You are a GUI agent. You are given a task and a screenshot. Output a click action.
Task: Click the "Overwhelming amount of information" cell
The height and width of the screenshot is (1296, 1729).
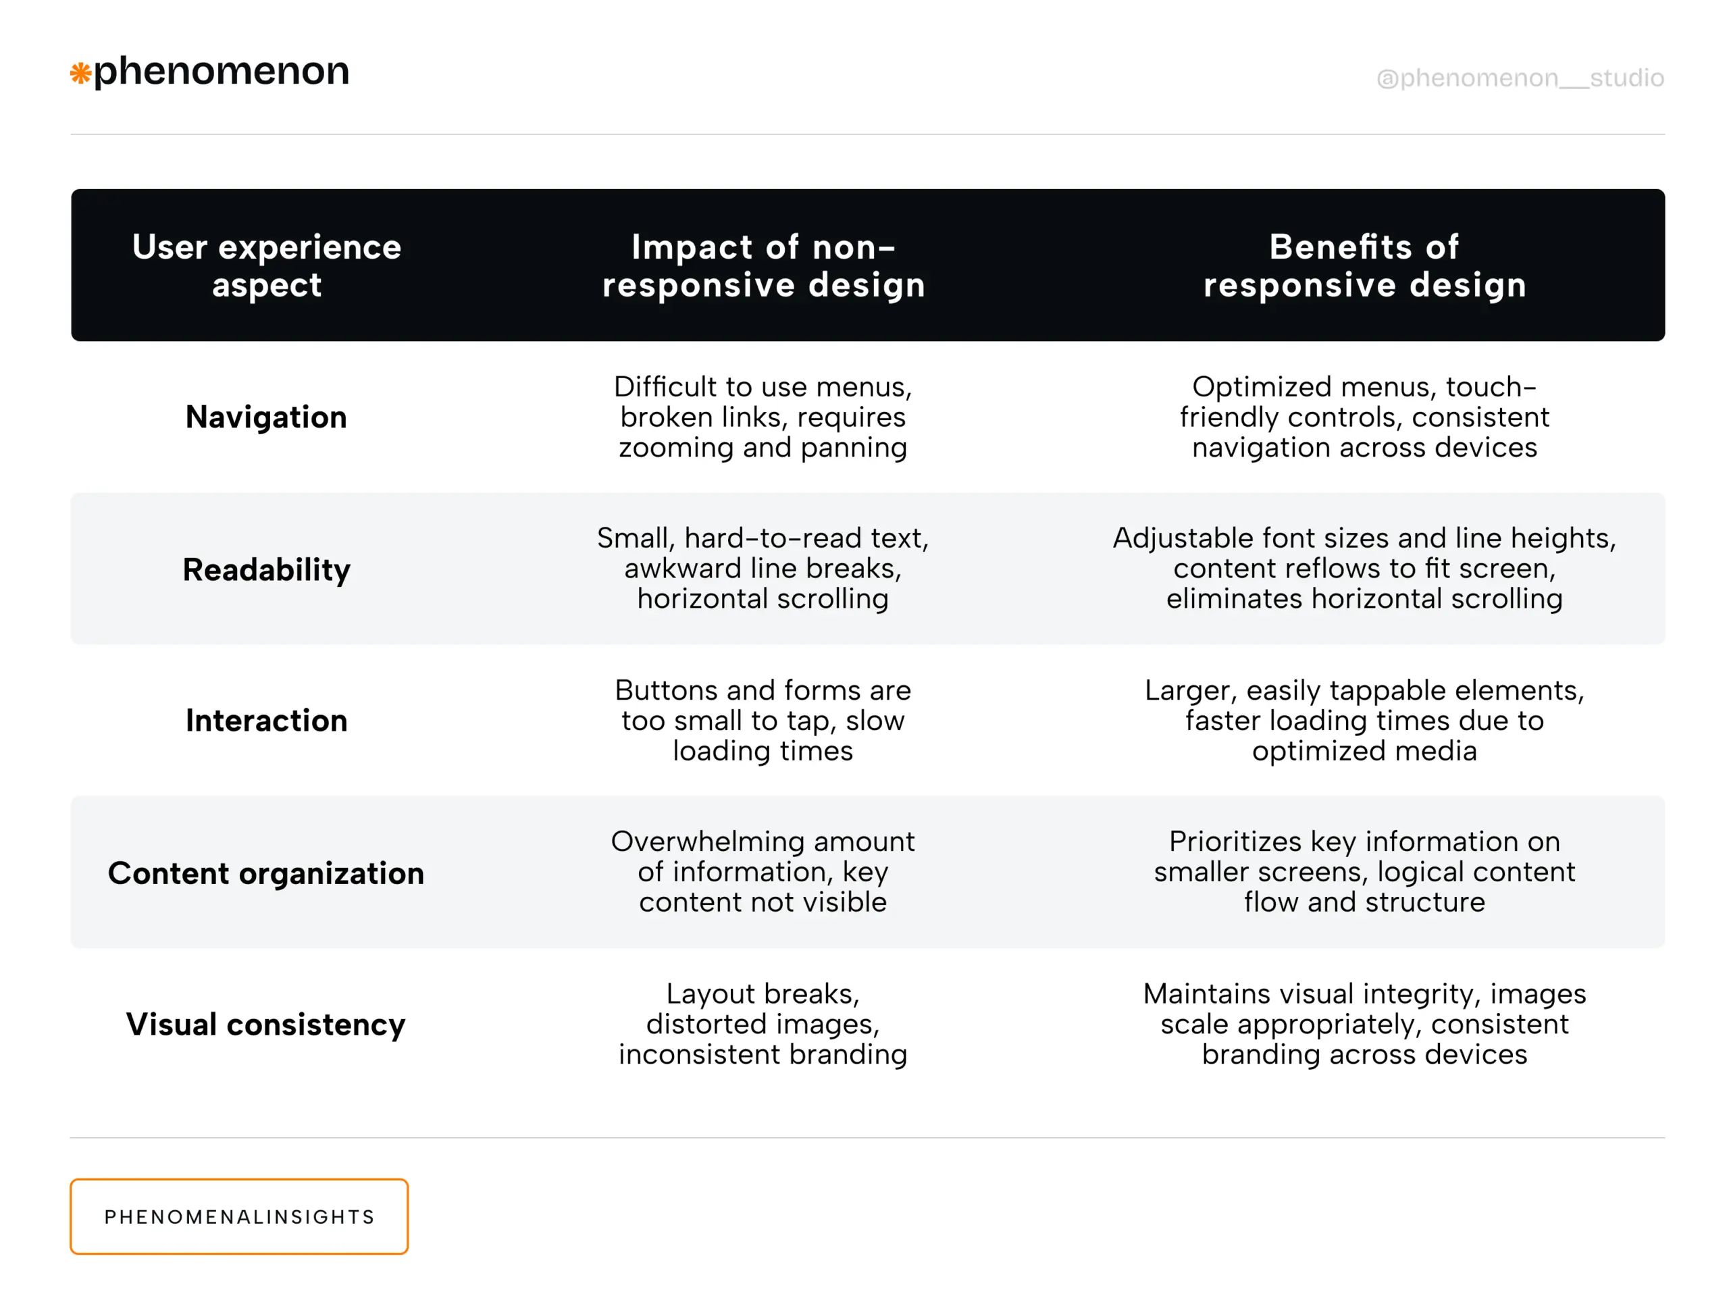pyautogui.click(x=763, y=873)
